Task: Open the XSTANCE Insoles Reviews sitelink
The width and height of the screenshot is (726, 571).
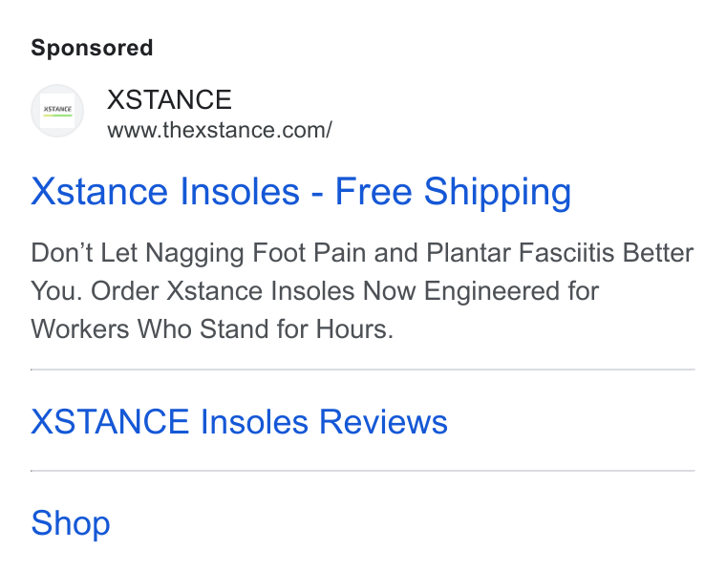Action: [x=239, y=421]
